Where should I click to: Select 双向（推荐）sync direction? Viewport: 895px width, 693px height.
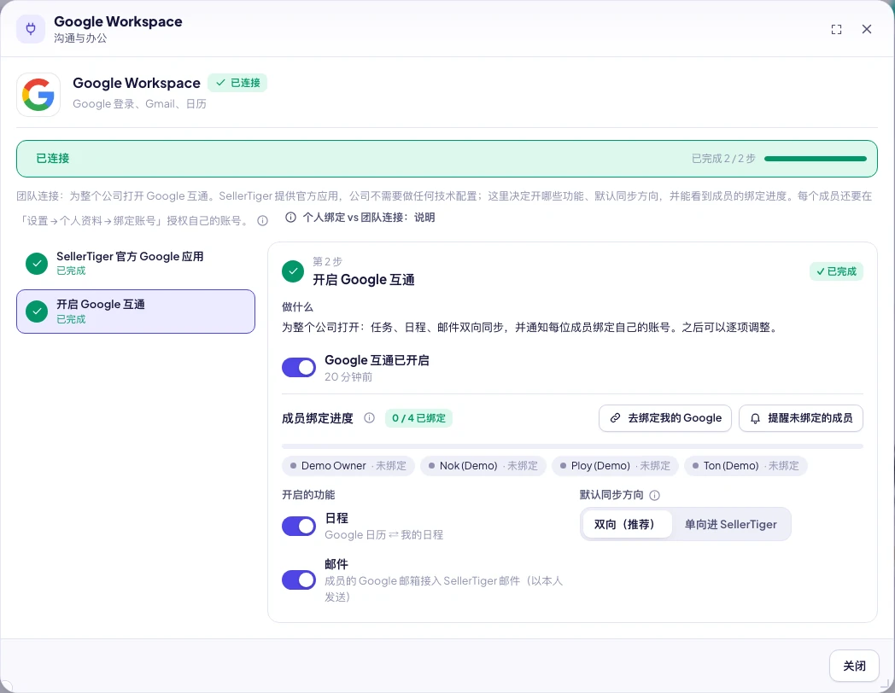(626, 524)
